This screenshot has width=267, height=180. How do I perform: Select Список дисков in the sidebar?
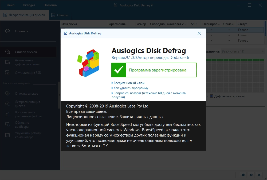click(28, 52)
